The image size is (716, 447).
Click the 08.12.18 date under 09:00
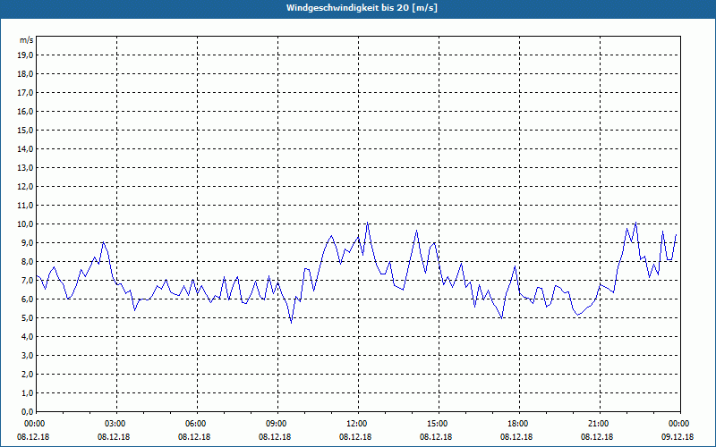pyautogui.click(x=275, y=436)
